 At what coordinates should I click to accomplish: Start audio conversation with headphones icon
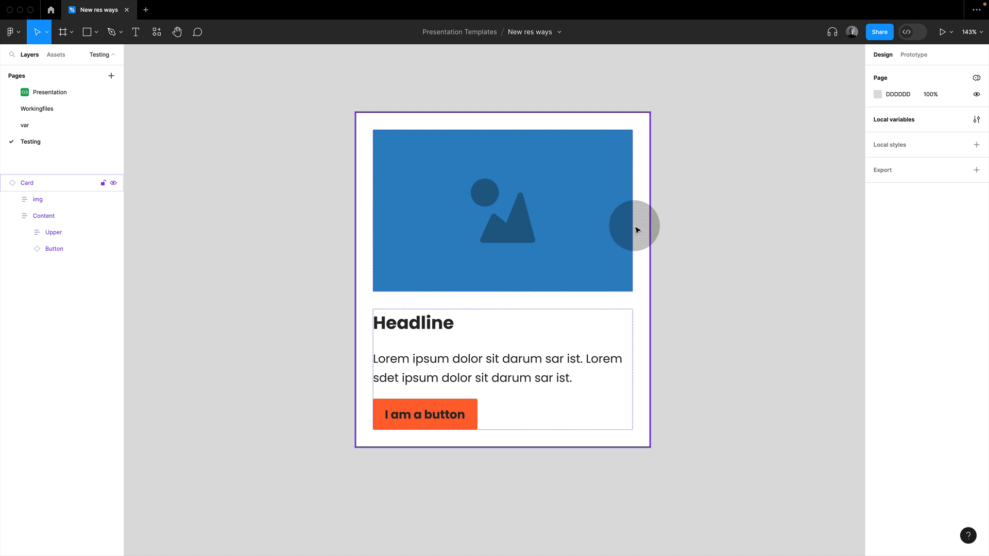tap(832, 32)
